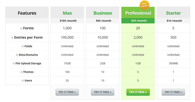Click the help icon beside Fields
195x102 pixels.
23,46
